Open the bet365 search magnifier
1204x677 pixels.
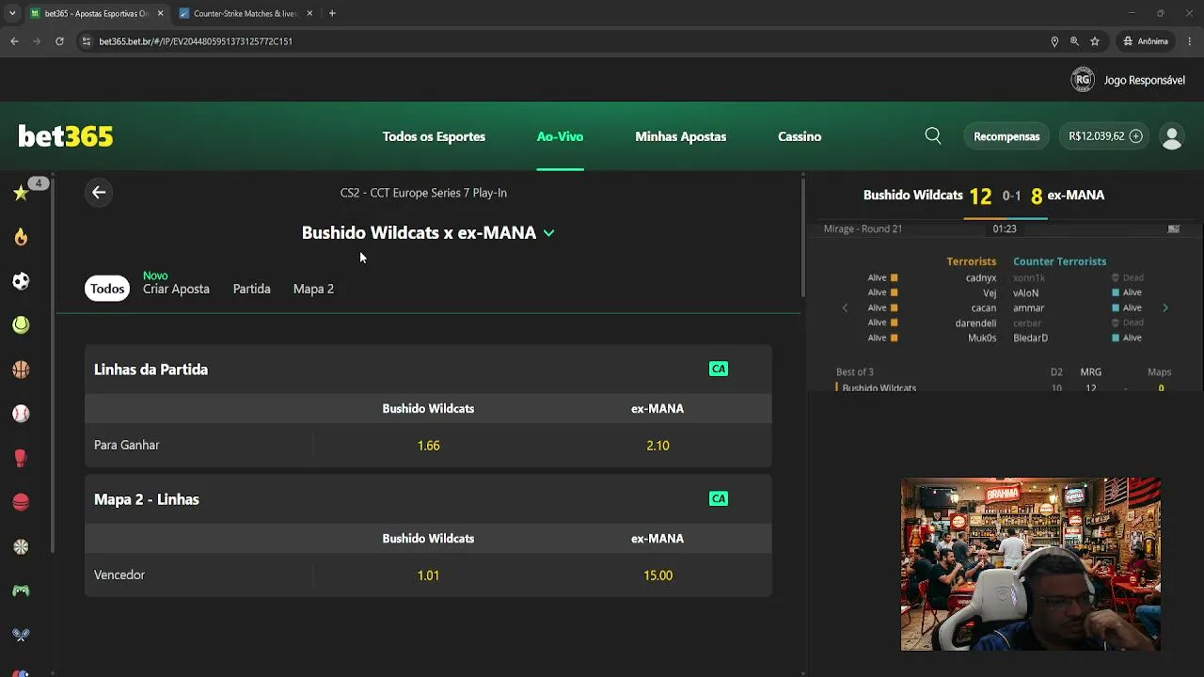933,136
